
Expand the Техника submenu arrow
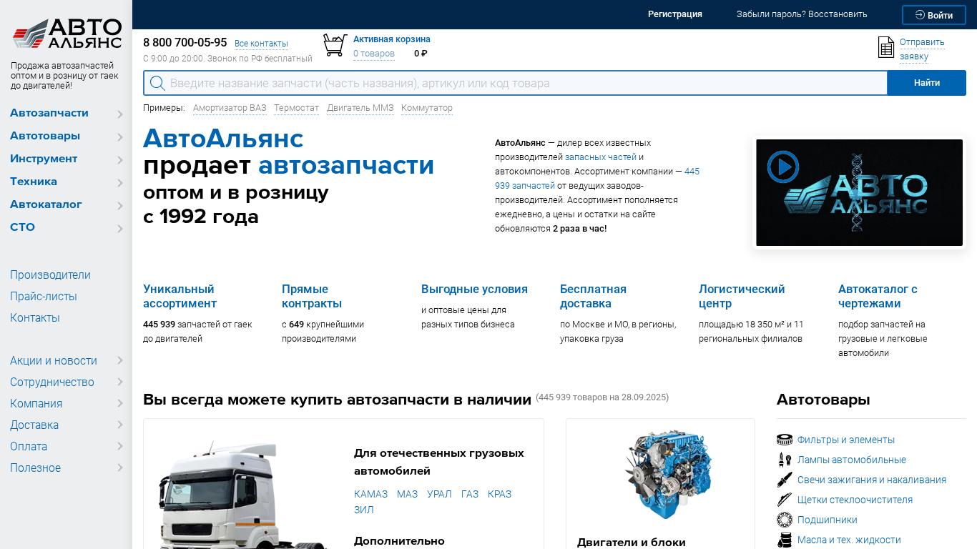point(120,182)
